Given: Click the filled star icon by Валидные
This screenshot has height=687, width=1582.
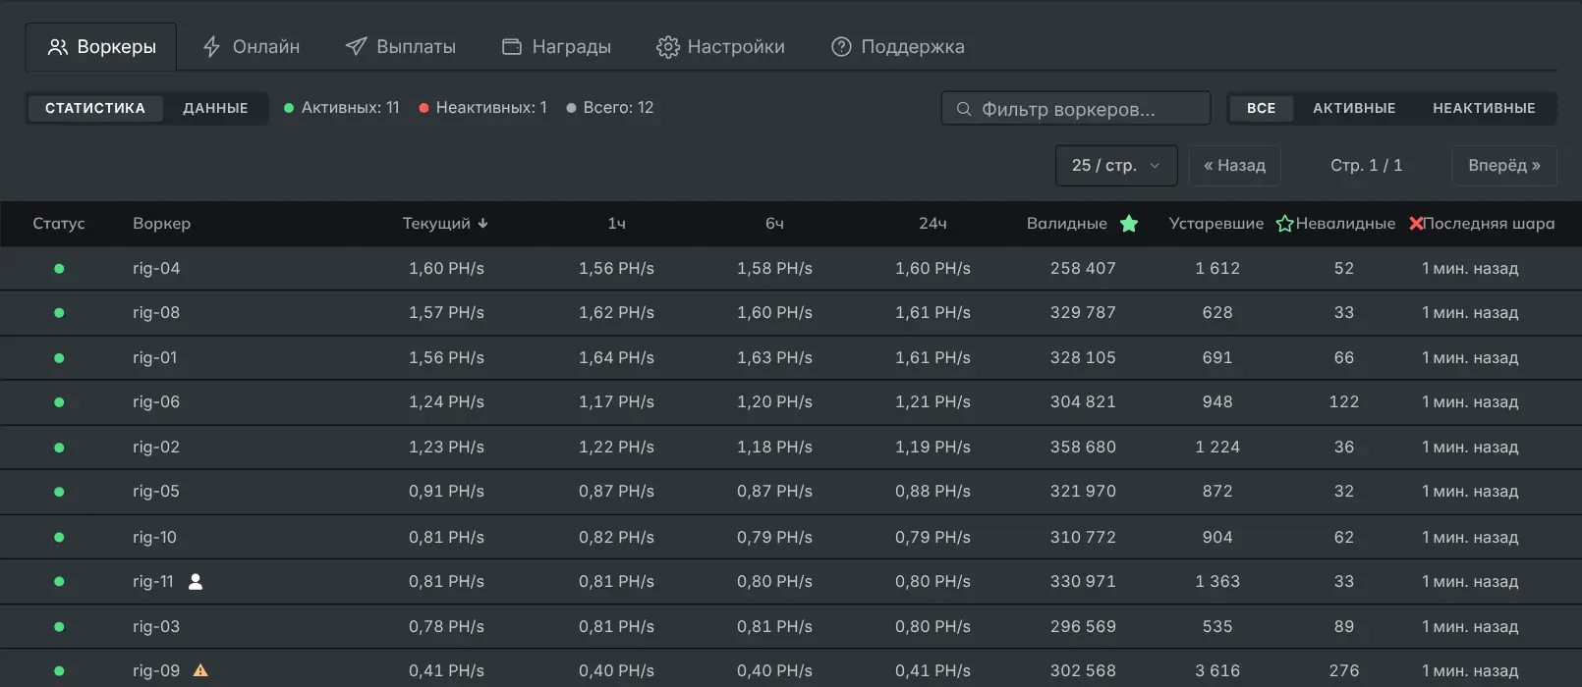Looking at the screenshot, I should tap(1129, 224).
